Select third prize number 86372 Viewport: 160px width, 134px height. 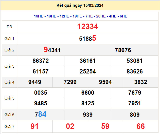point(41,61)
